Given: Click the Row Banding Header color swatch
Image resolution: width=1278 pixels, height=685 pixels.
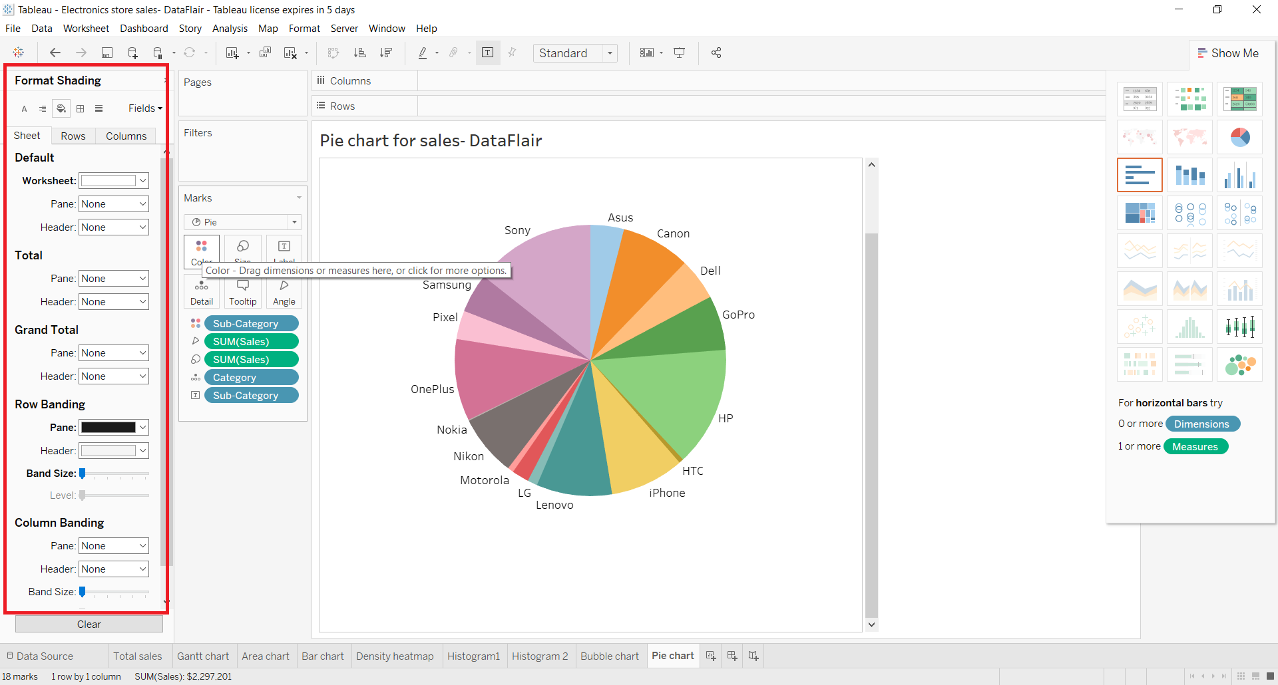Looking at the screenshot, I should (x=108, y=451).
